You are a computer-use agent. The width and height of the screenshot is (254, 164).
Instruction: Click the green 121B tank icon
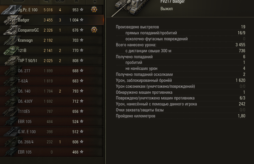pyautogui.click(x=11, y=50)
